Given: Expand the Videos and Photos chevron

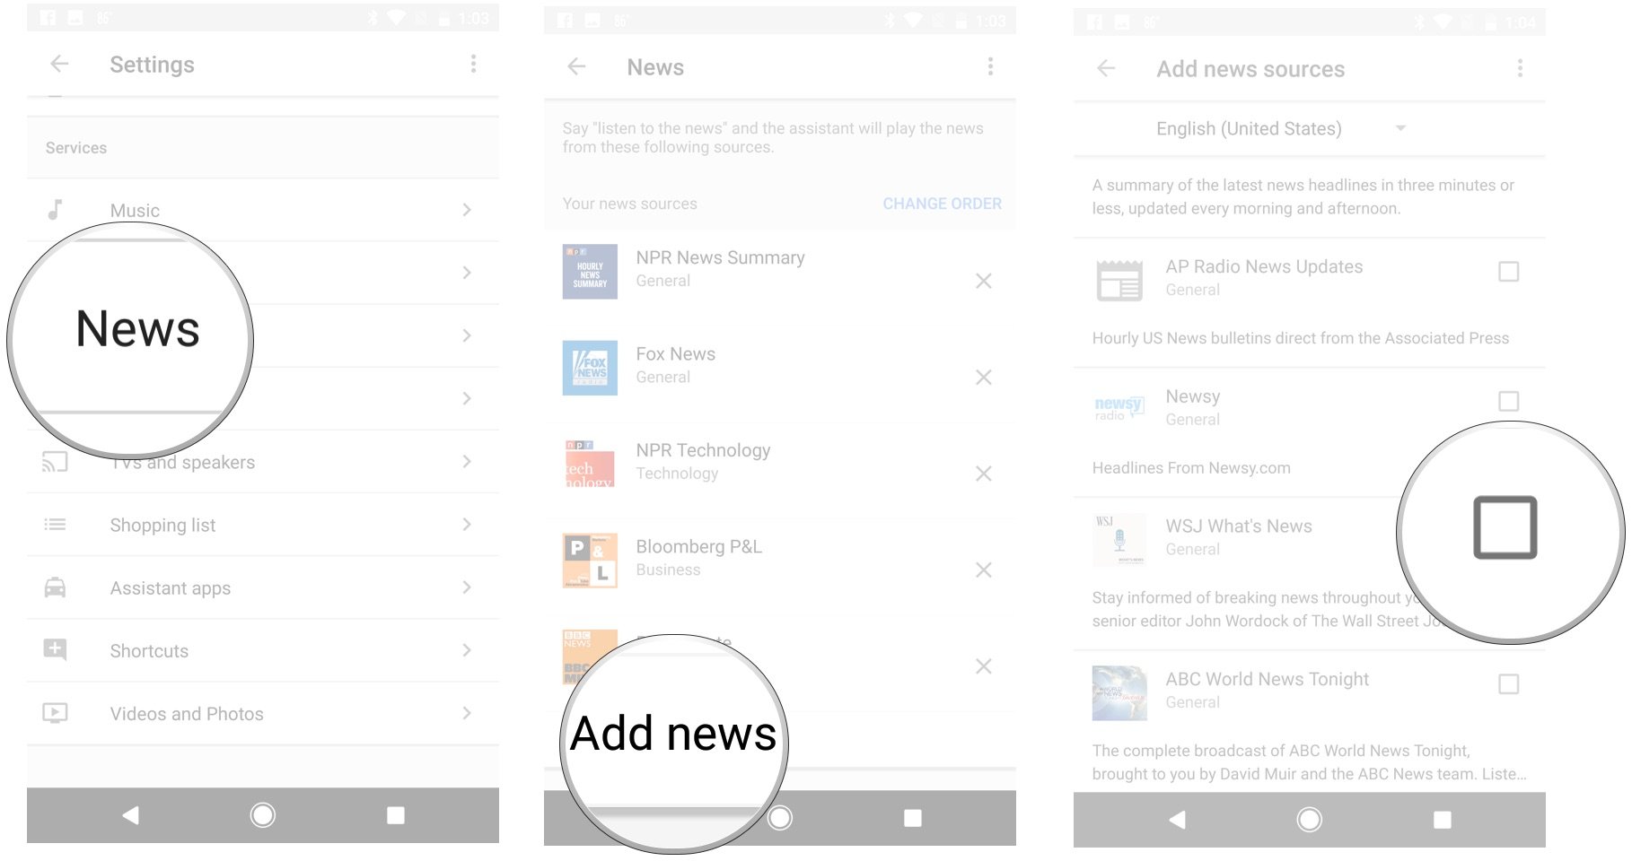Looking at the screenshot, I should (x=467, y=713).
